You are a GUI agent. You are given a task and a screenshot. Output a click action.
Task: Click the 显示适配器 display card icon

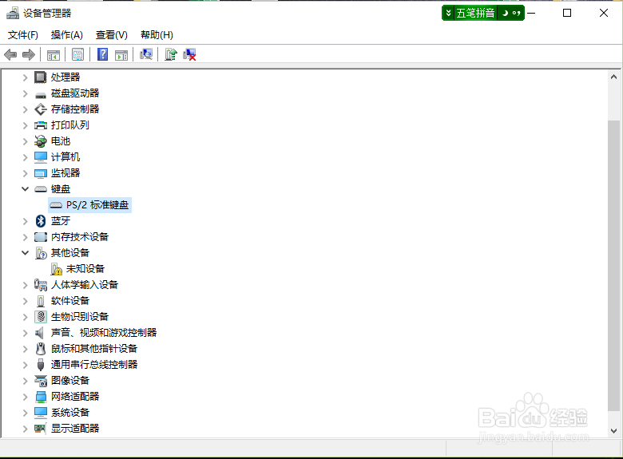(x=40, y=429)
